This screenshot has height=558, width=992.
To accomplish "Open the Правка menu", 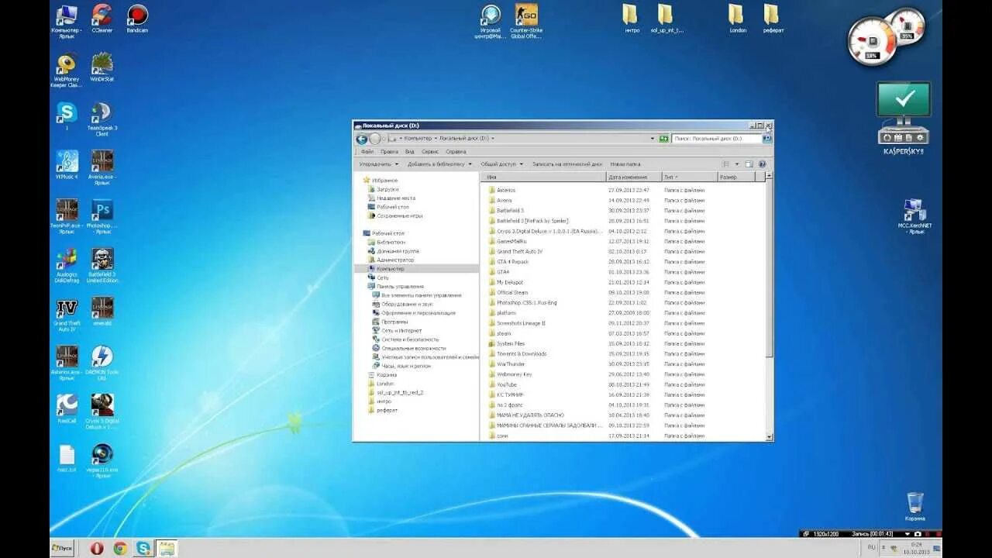I will [x=389, y=152].
